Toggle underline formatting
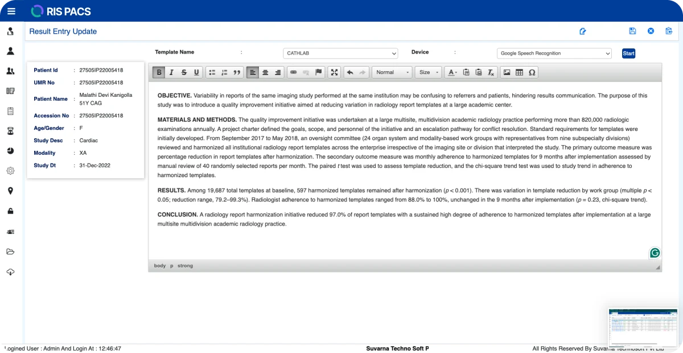 (x=196, y=72)
